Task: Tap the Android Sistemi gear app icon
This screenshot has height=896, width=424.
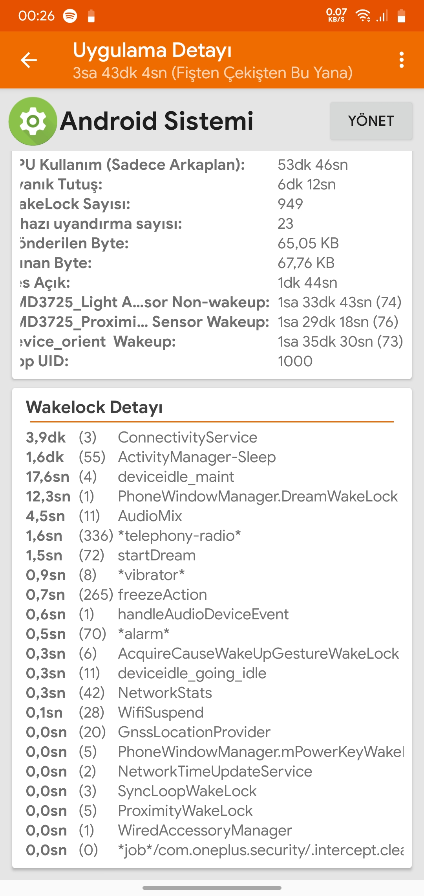Action: [33, 121]
